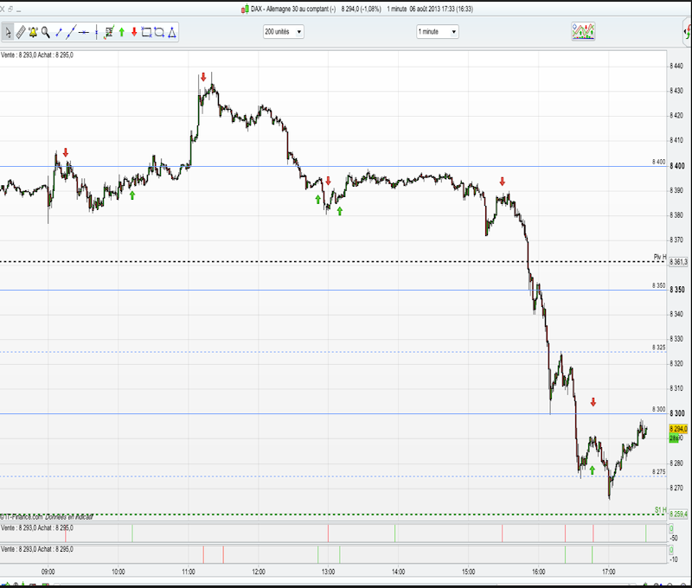Select the horizontal line drawing tool

coord(83,32)
